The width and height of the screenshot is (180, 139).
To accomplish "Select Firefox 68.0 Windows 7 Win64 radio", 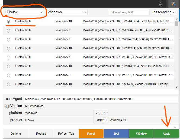I will [8, 40].
